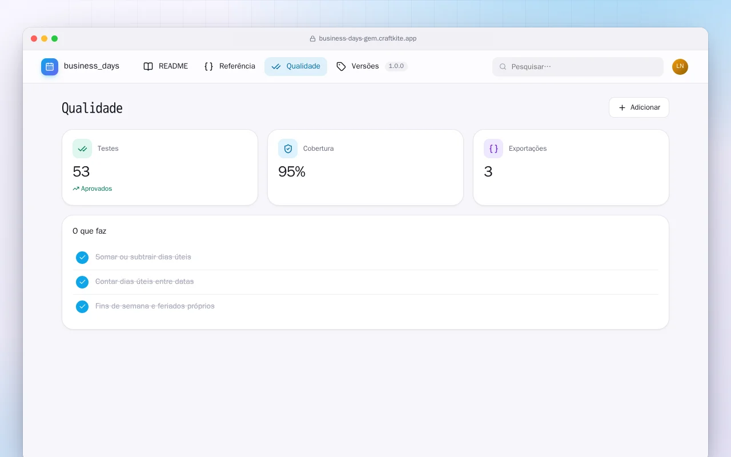731x457 pixels.
Task: Open the Referência tab
Action: [230, 66]
